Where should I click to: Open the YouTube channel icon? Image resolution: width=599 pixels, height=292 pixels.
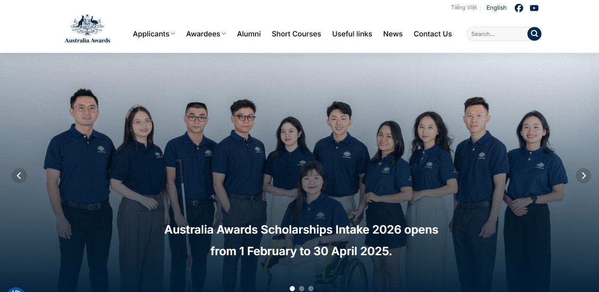534,8
